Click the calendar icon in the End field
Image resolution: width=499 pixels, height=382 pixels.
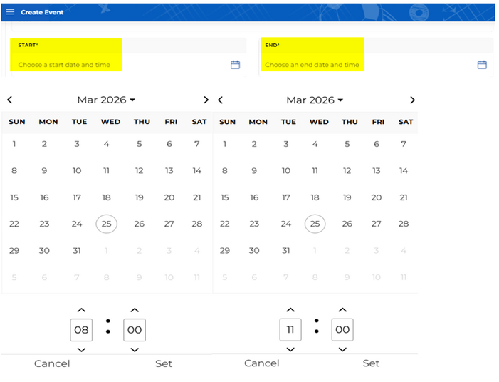[482, 65]
